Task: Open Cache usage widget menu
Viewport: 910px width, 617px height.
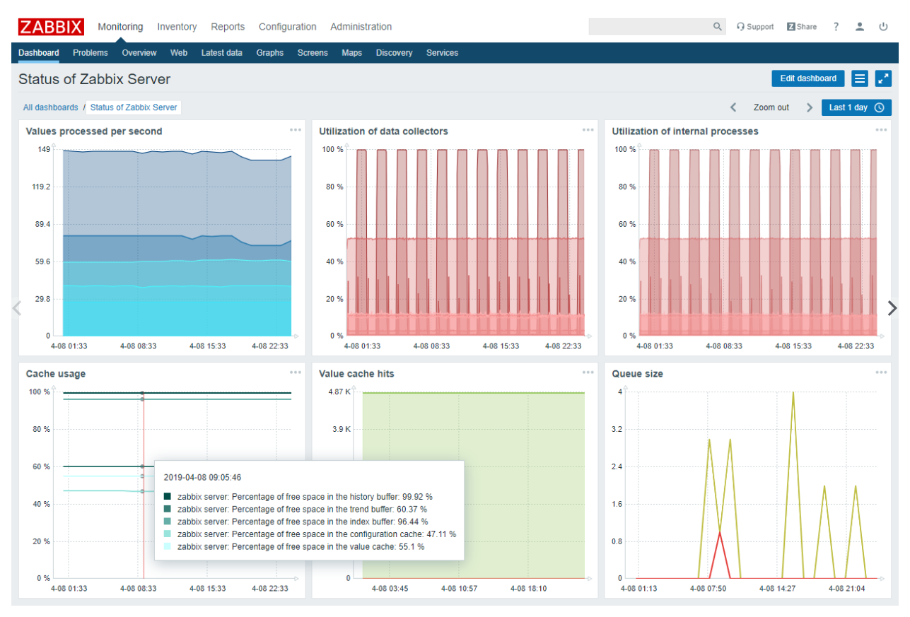Action: pos(295,372)
